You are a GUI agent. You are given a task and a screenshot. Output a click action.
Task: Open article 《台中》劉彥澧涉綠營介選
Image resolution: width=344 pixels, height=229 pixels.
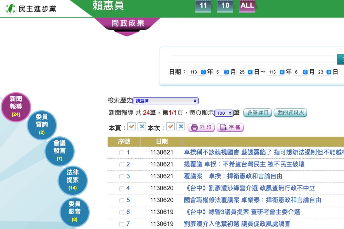(249, 188)
